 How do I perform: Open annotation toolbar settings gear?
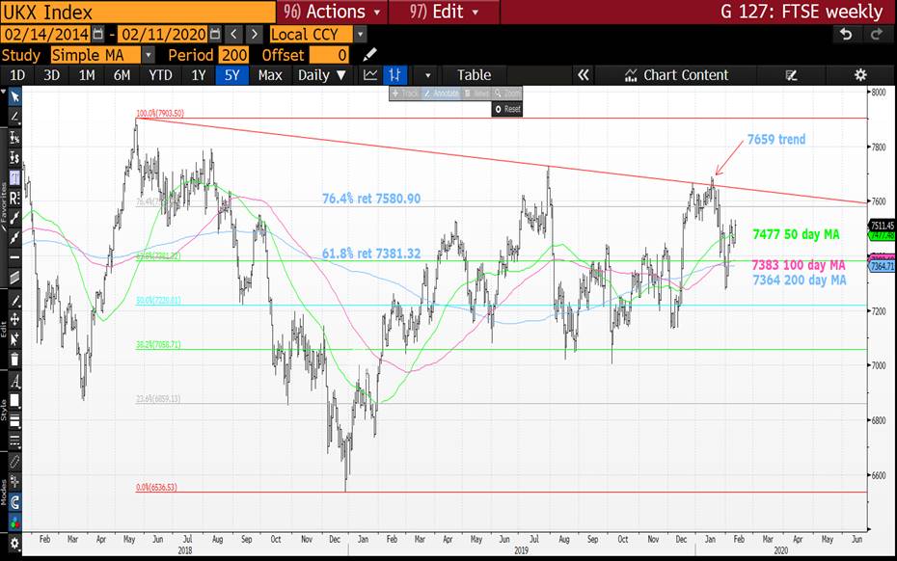[14, 544]
